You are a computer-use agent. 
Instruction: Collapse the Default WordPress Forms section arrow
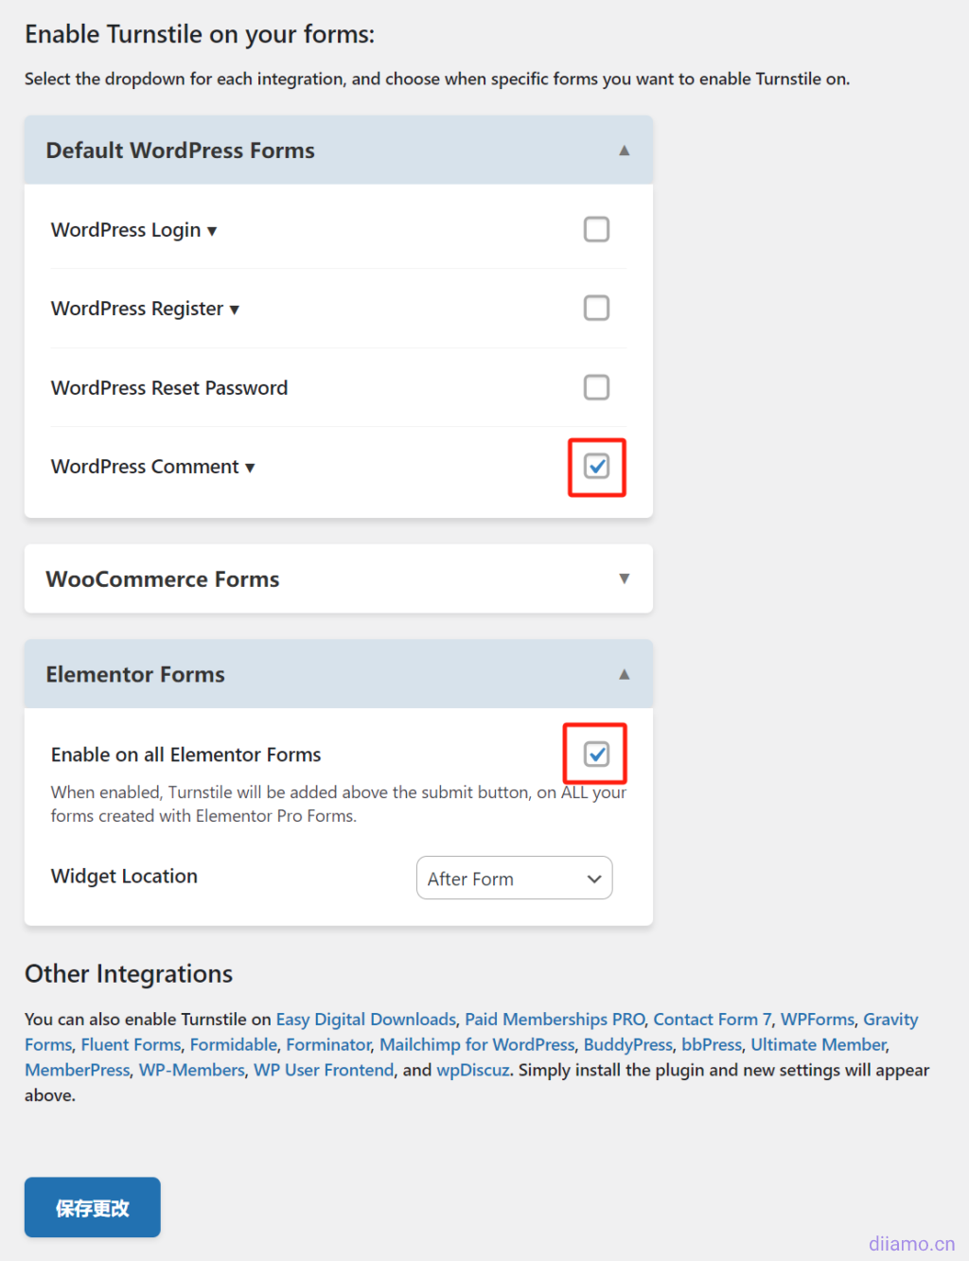pos(624,151)
